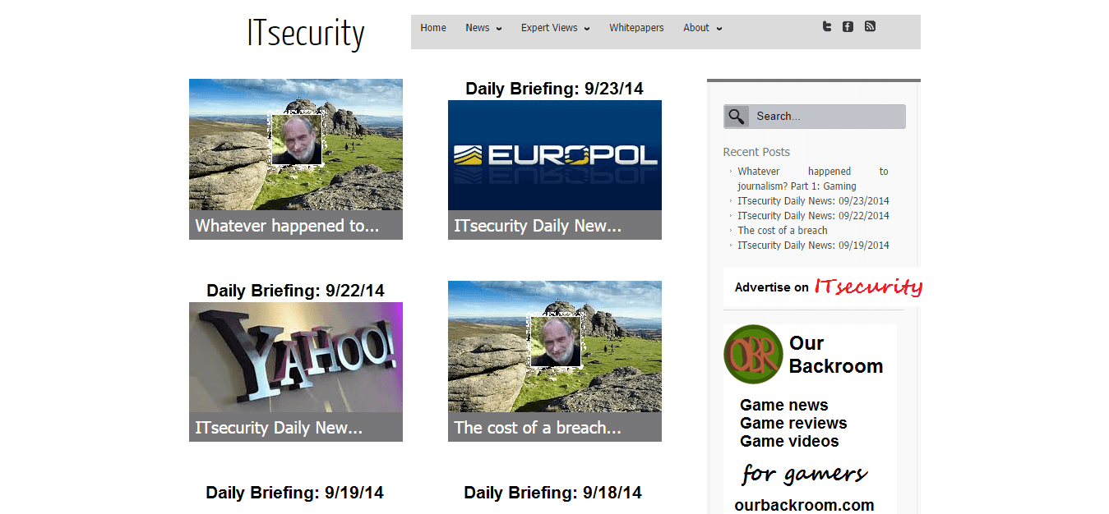Image resolution: width=1109 pixels, height=514 pixels.
Task: Click 'for gamers' handwriting in the ad
Action: pos(805,474)
